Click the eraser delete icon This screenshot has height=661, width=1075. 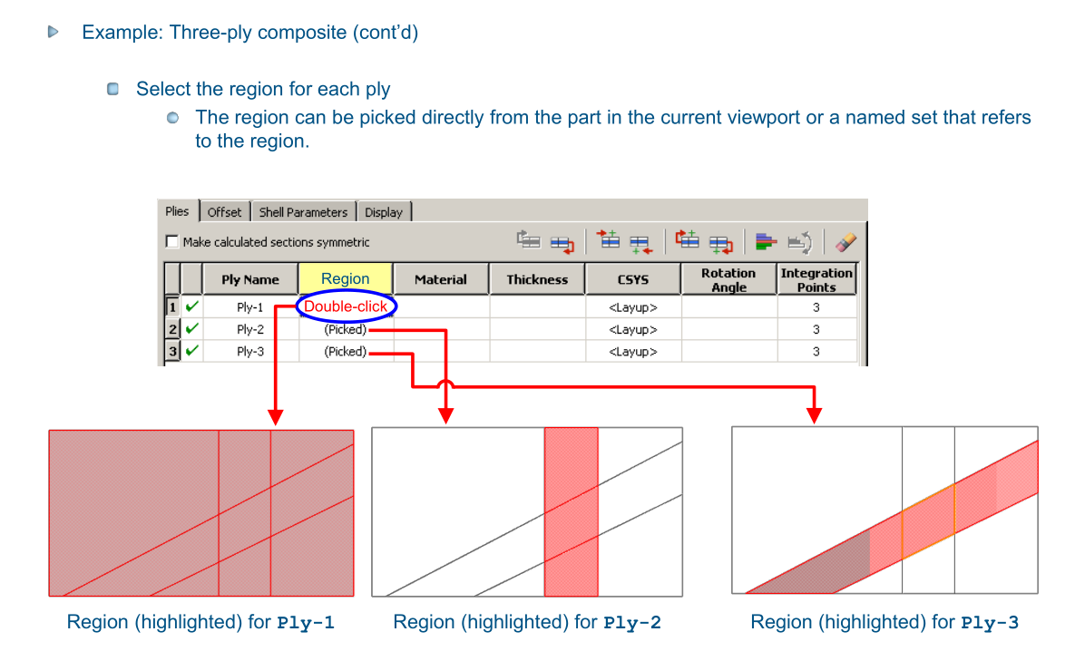845,242
